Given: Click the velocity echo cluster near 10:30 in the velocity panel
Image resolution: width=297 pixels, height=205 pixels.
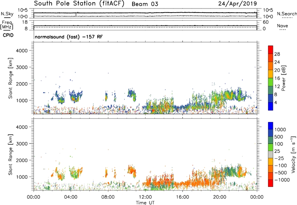Looking at the screenshot, I should point(132,171).
